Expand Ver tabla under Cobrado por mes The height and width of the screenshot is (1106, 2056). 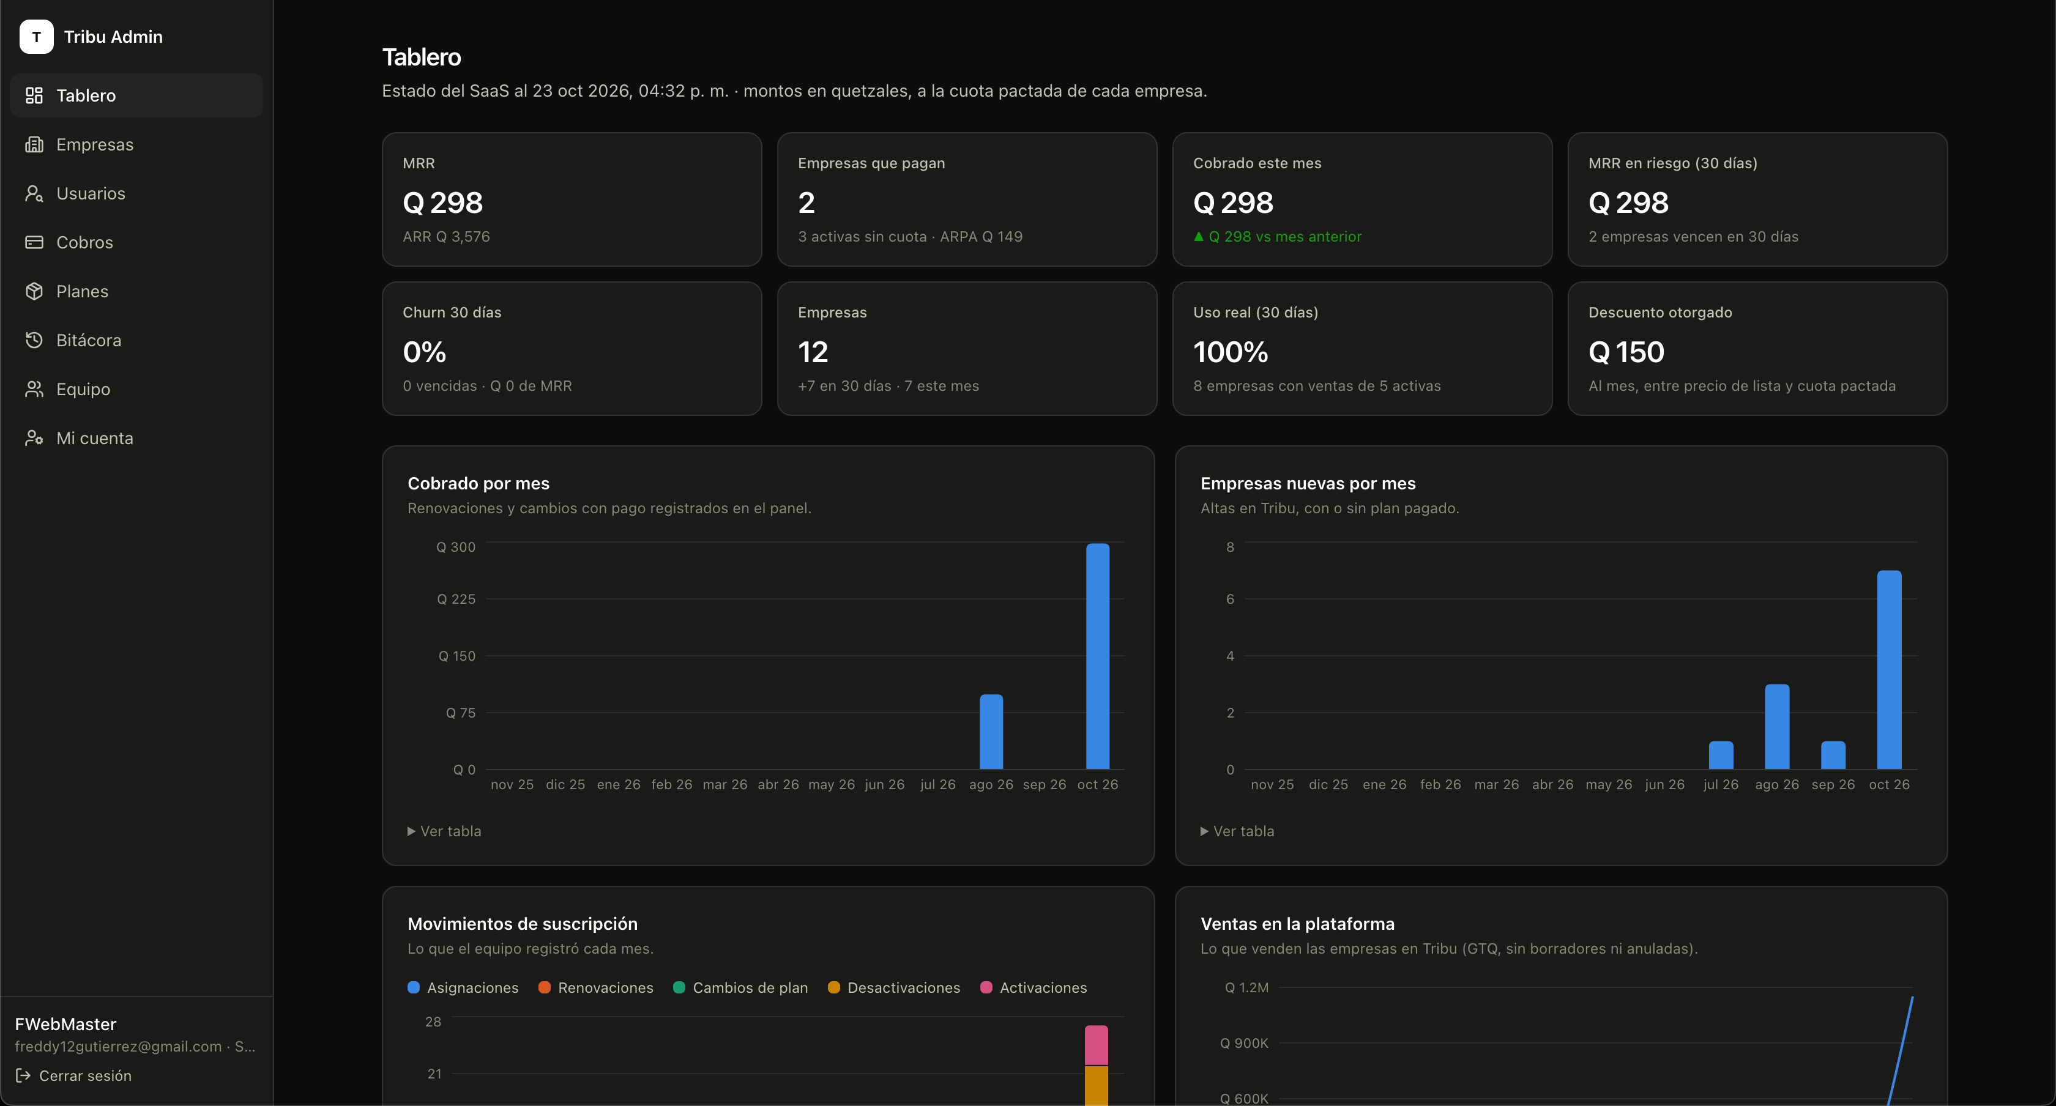(x=445, y=831)
